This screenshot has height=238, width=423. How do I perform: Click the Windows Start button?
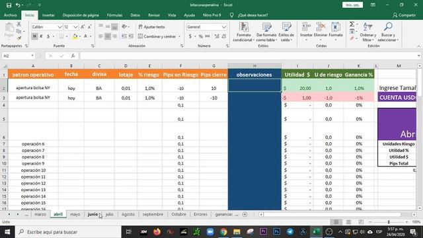pos(7,232)
